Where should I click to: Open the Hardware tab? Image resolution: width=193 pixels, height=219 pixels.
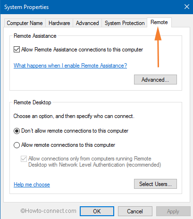point(59,23)
